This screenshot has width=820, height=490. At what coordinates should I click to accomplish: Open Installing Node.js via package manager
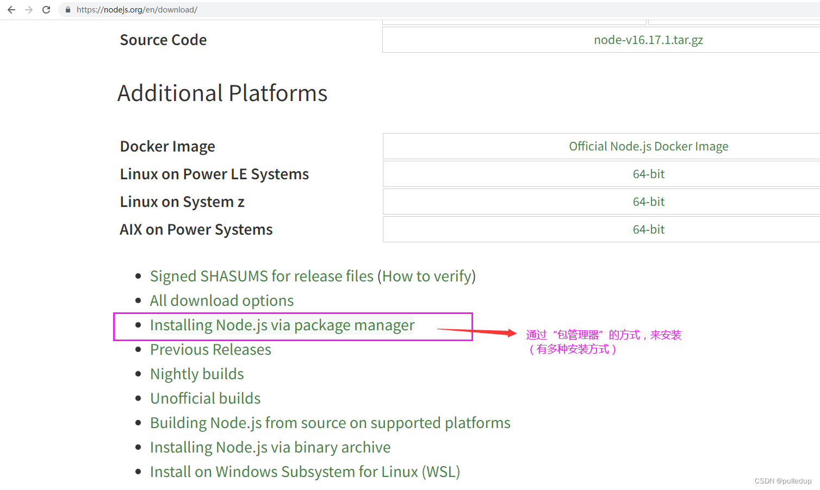point(282,325)
